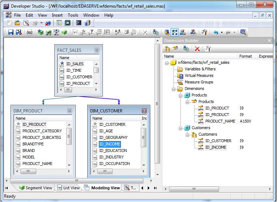Viewport: 277px width, 202px height.
Task: Open the magnifier search icon in toolbar
Action: [x=243, y=32]
